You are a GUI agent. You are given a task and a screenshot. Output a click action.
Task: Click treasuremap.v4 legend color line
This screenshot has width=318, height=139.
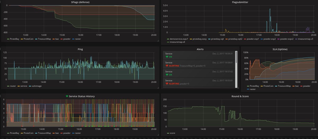point(168,42)
